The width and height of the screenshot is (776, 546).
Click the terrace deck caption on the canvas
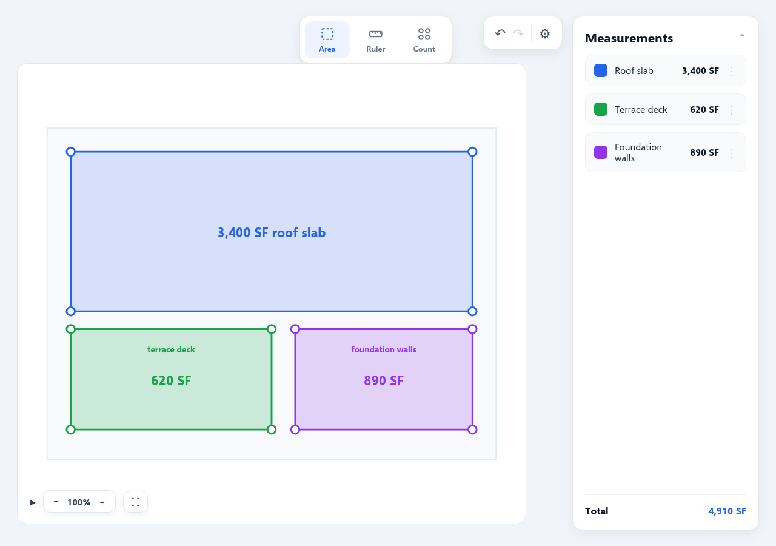(x=171, y=349)
